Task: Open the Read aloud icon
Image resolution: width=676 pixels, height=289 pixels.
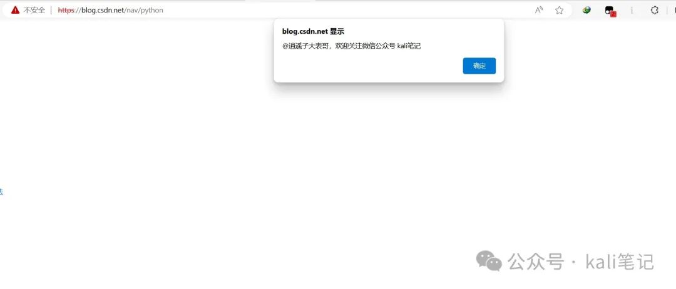Action: (x=539, y=11)
